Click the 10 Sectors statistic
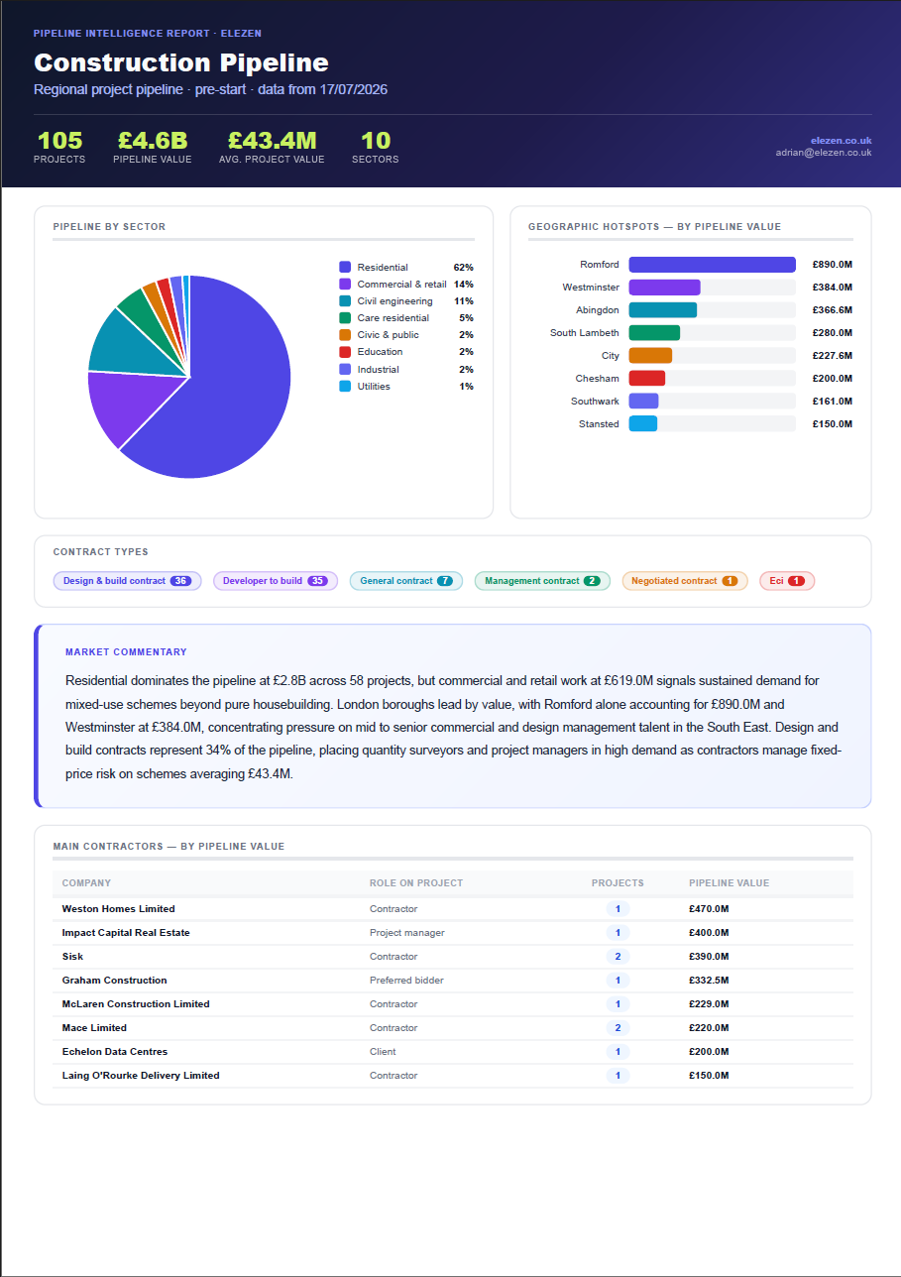This screenshot has height=1277, width=901. (376, 147)
